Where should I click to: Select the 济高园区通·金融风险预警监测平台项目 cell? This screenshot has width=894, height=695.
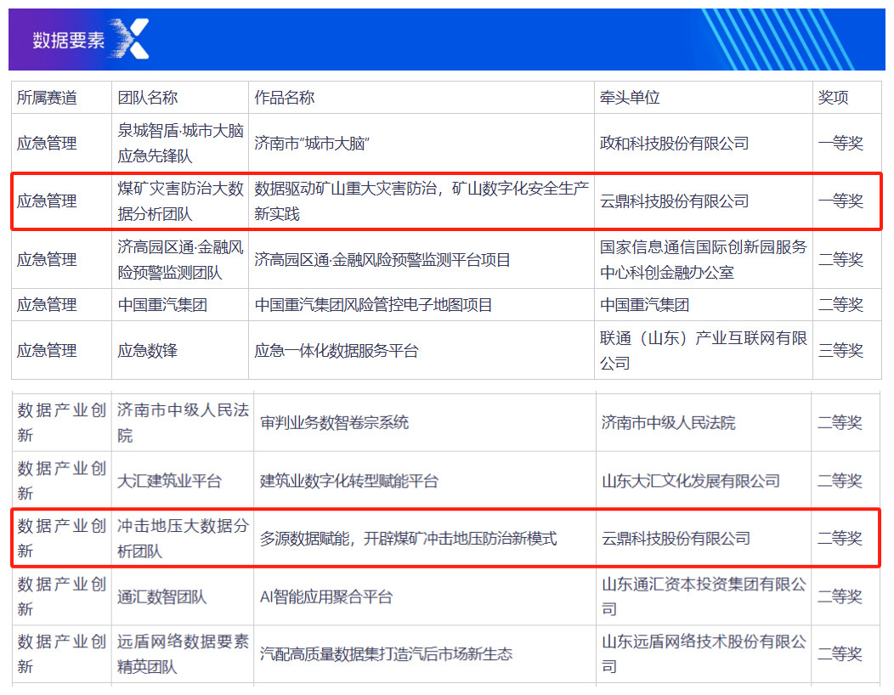point(382,260)
